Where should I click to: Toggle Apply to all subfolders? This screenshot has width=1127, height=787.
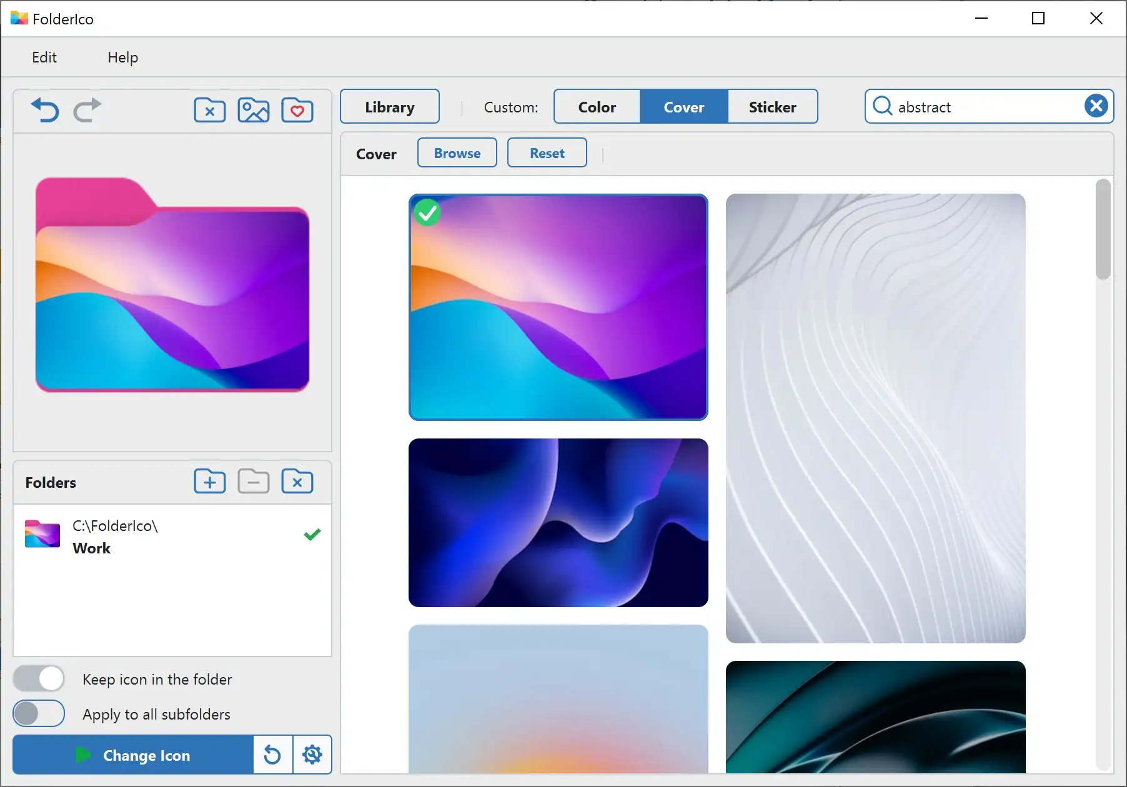tap(39, 713)
